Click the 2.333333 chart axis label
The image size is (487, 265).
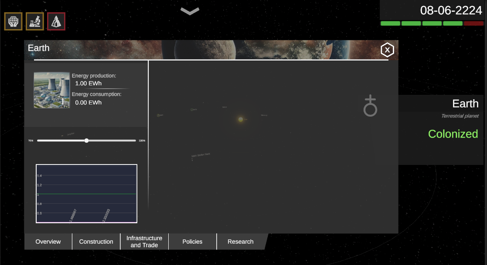coord(106,215)
